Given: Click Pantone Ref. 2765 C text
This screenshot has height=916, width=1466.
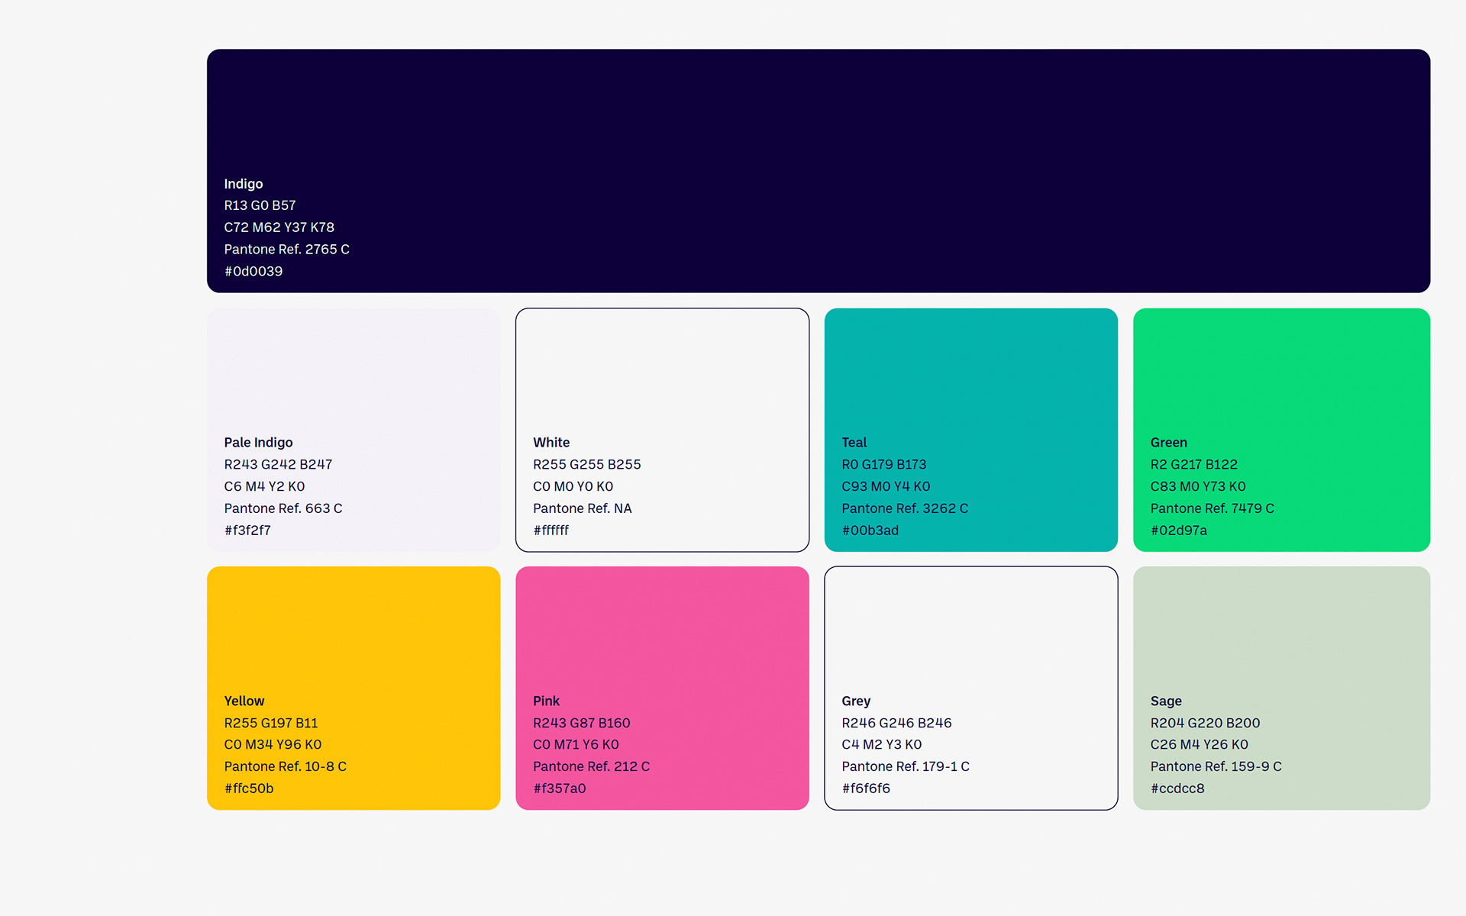Looking at the screenshot, I should click(x=286, y=250).
